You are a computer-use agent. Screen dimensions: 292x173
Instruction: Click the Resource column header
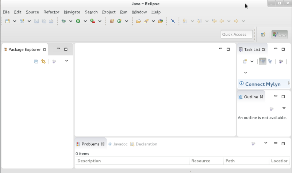pyautogui.click(x=206, y=161)
